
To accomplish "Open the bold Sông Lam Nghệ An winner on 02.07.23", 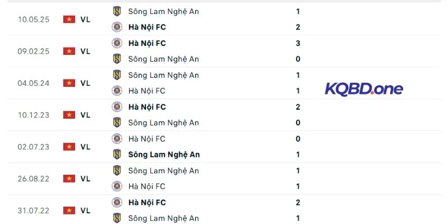I will click(164, 155).
